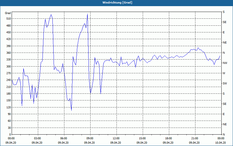Pick the 420 value on the degree axis
Screen dimensions: 233x146
point(9,39)
